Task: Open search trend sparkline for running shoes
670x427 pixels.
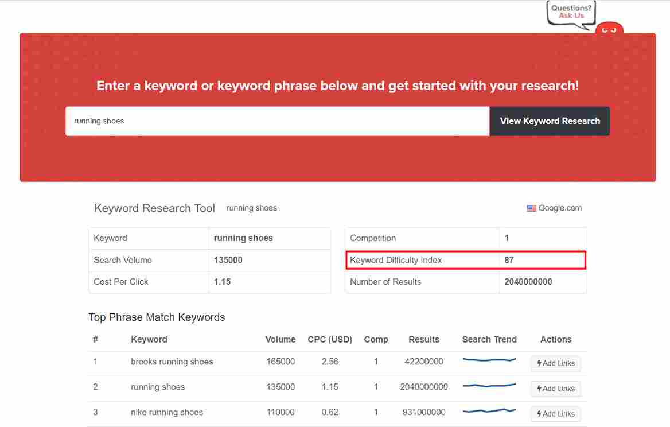Action: tap(489, 383)
